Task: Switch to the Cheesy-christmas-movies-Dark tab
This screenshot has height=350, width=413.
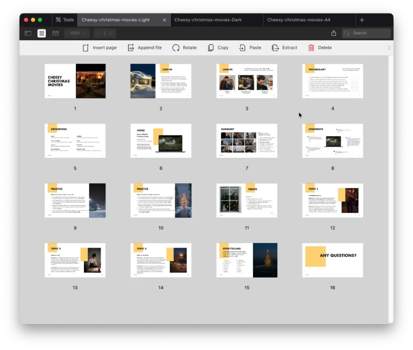Action: pos(208,20)
